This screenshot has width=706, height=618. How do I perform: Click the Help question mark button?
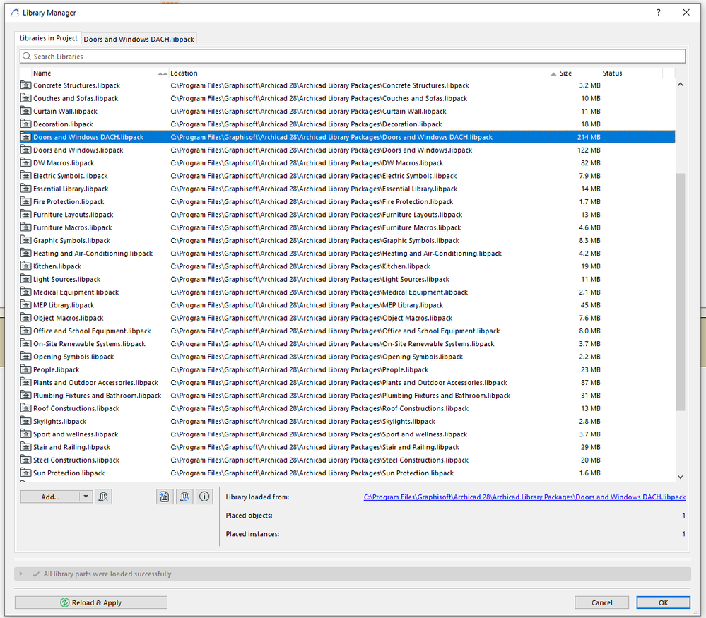[x=658, y=13]
